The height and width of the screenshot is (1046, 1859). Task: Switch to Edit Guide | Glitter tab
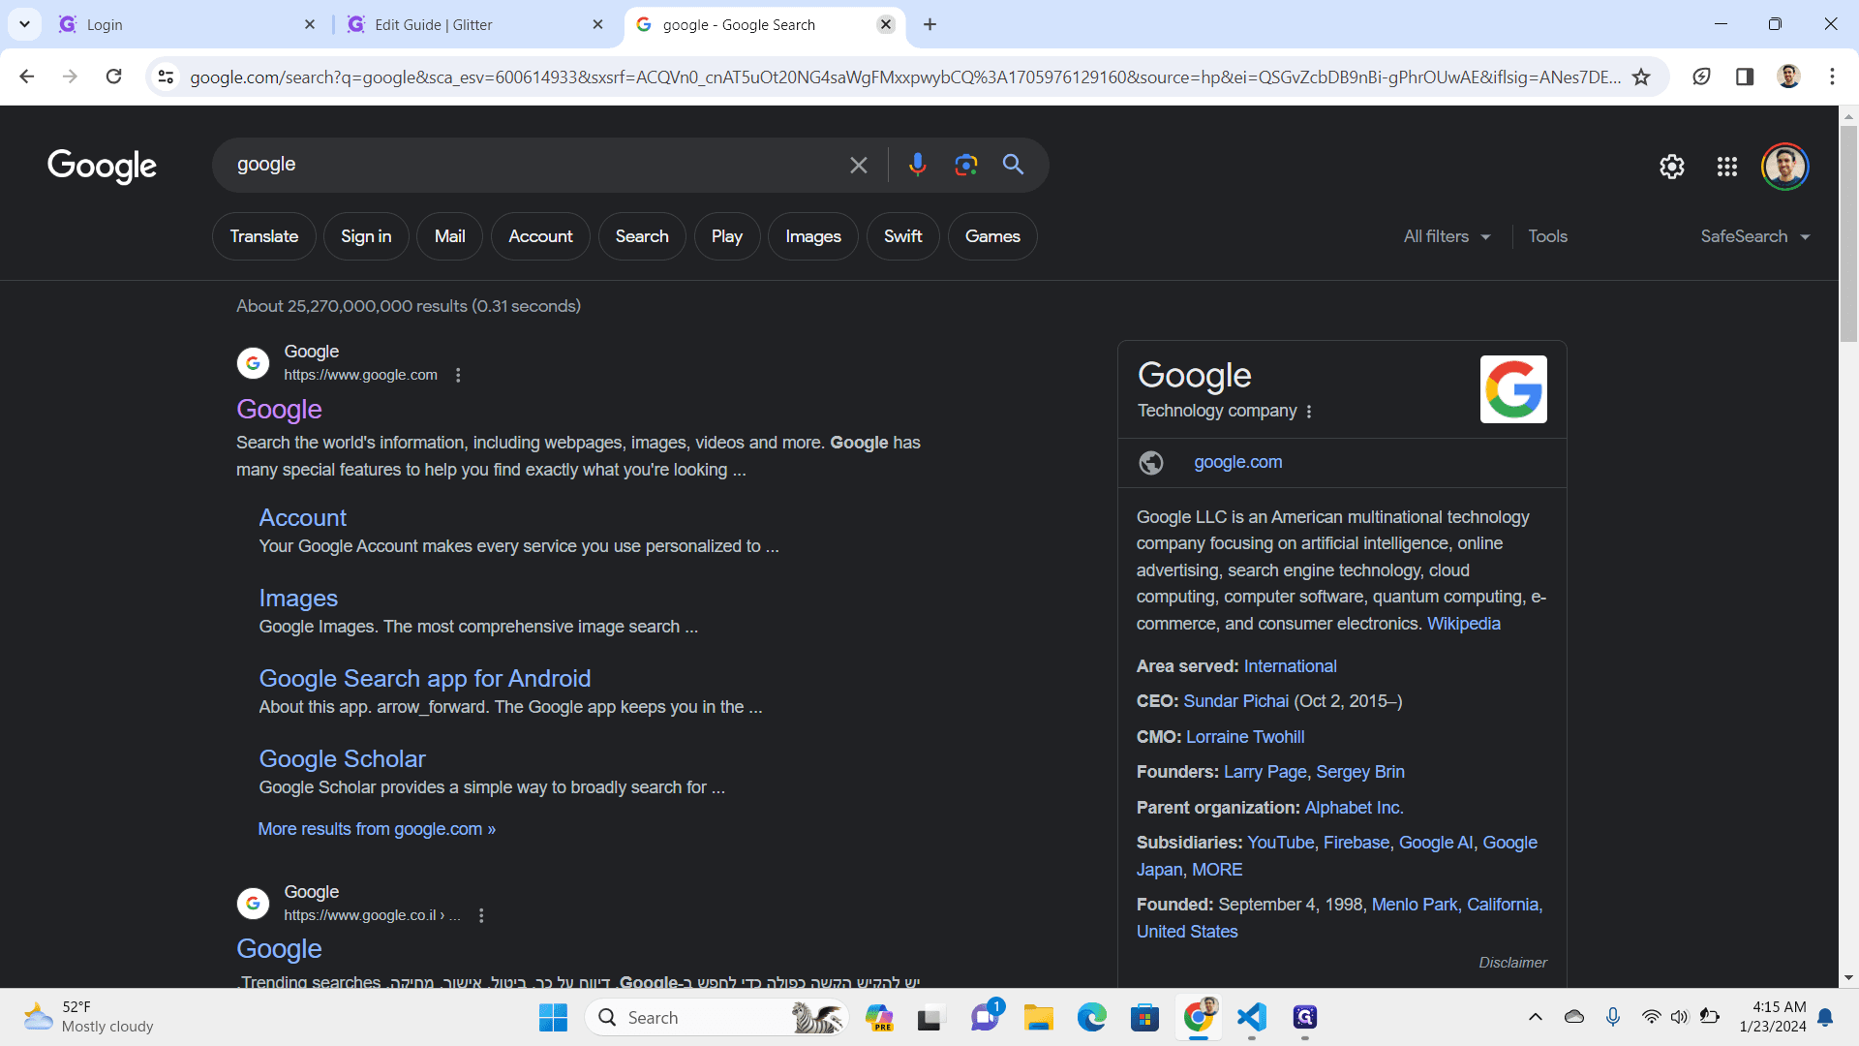(x=474, y=24)
